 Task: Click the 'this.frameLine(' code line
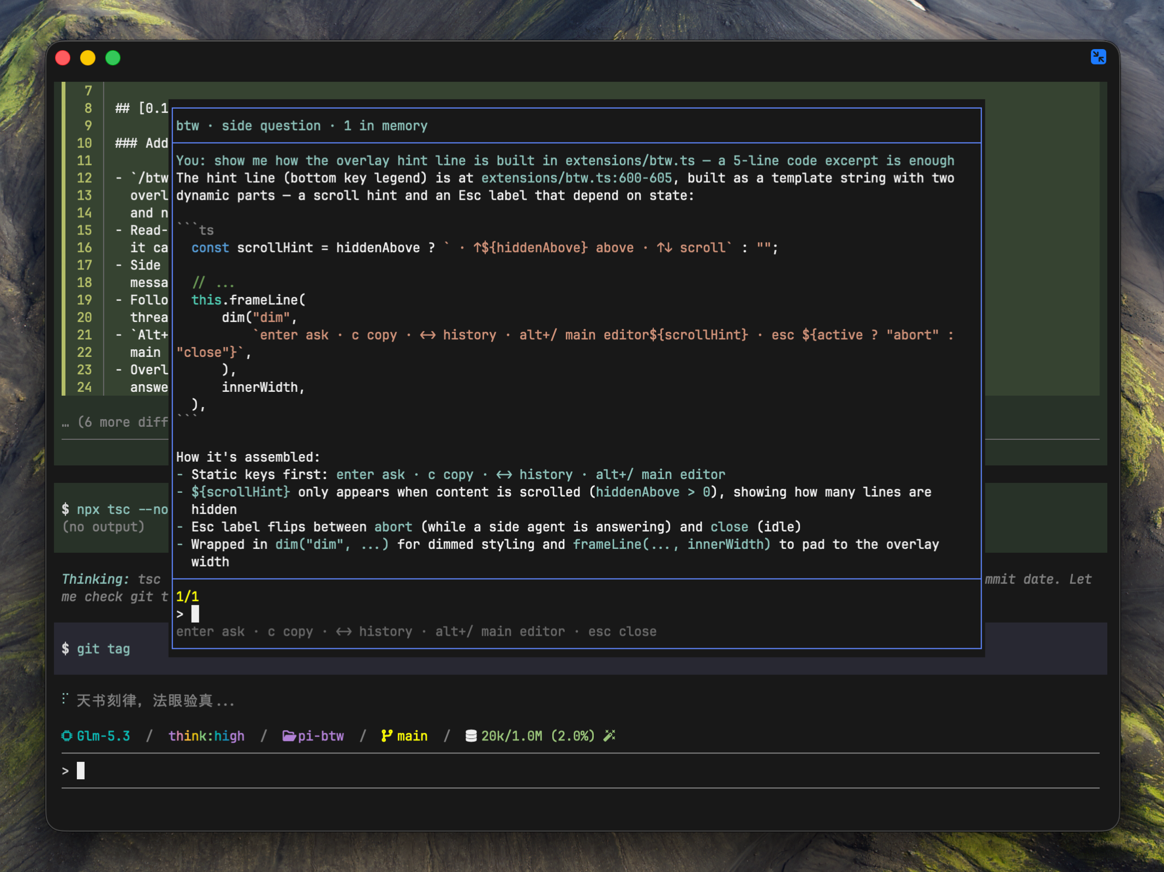click(x=248, y=300)
